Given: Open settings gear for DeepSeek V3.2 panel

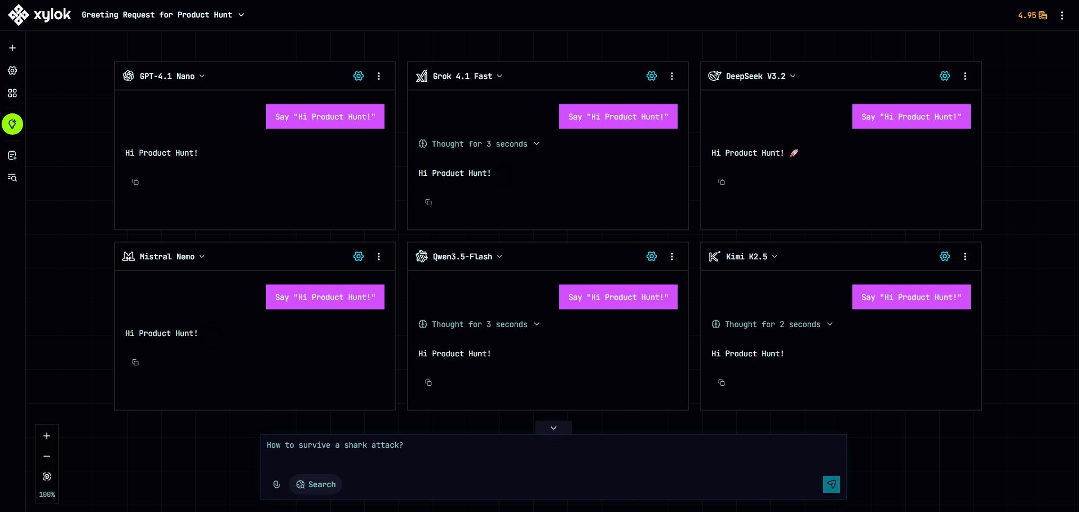Looking at the screenshot, I should click(x=945, y=76).
